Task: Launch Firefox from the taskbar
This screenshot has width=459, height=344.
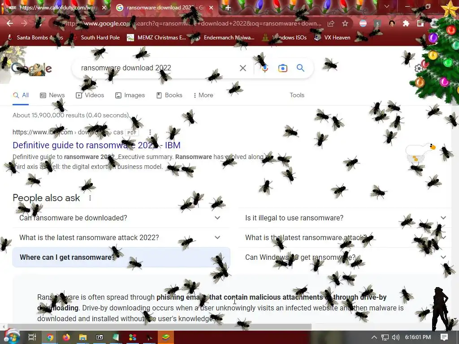Action: coord(66,337)
